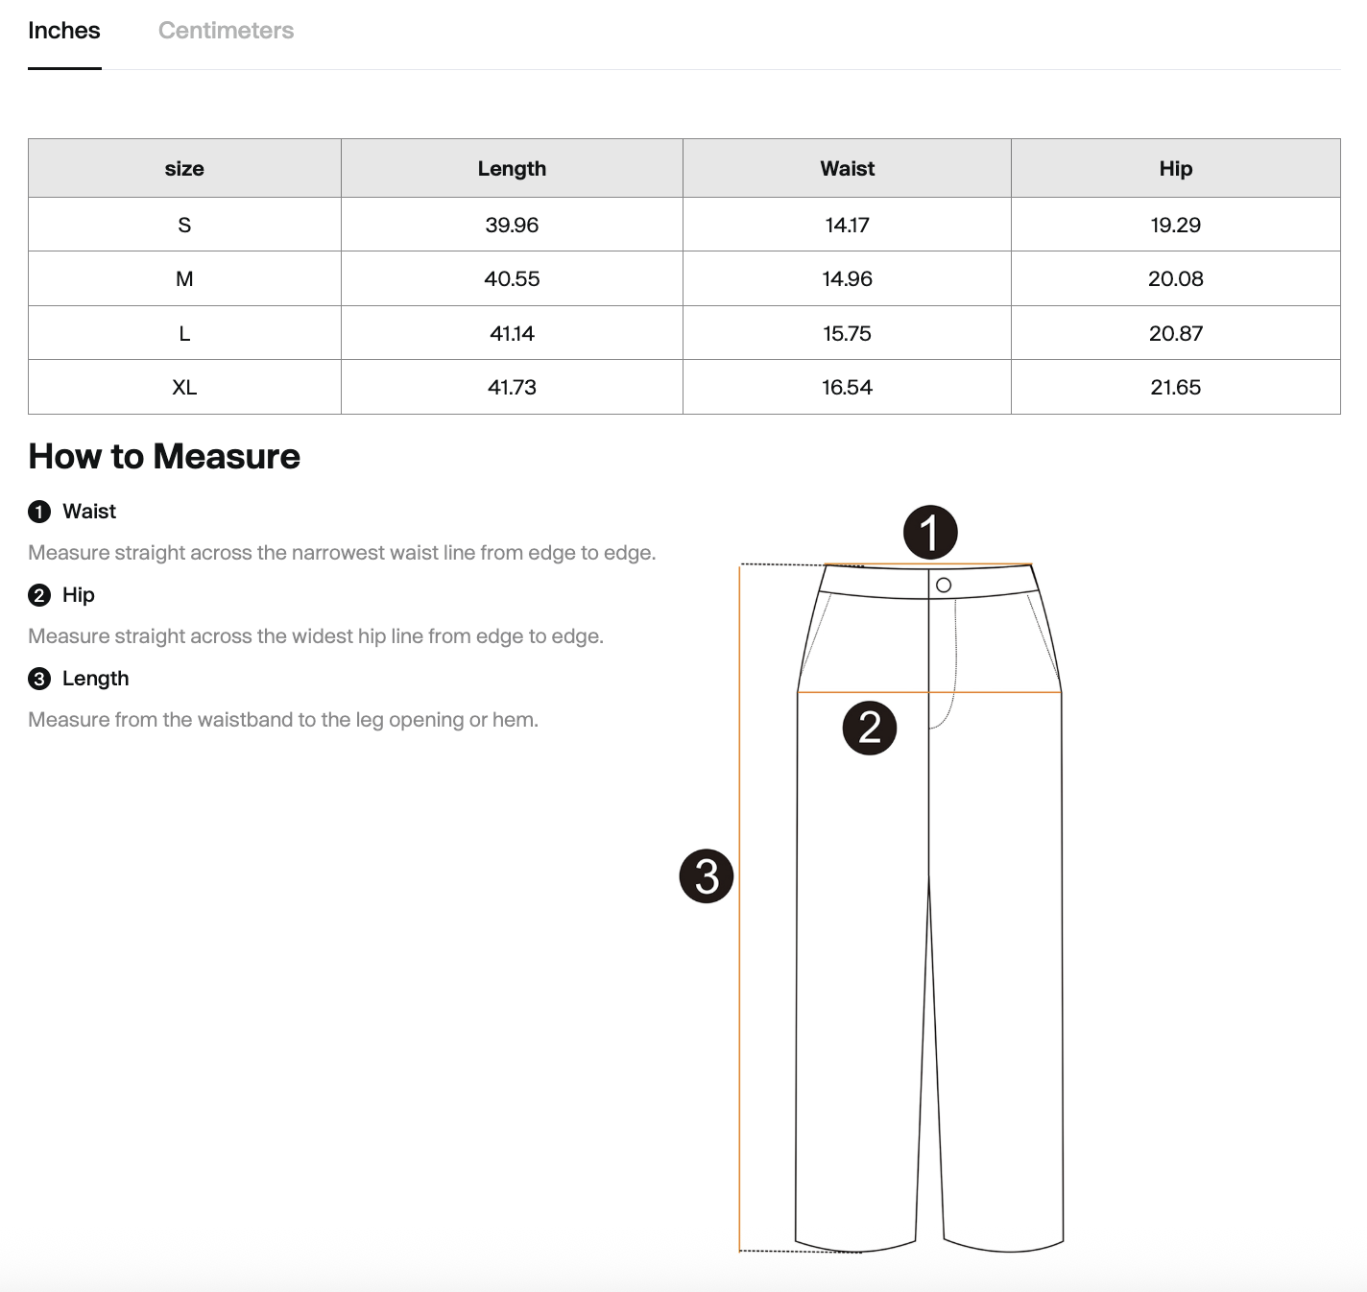Click length value 41.73
Viewport: 1367px width, 1292px height.
512,387
